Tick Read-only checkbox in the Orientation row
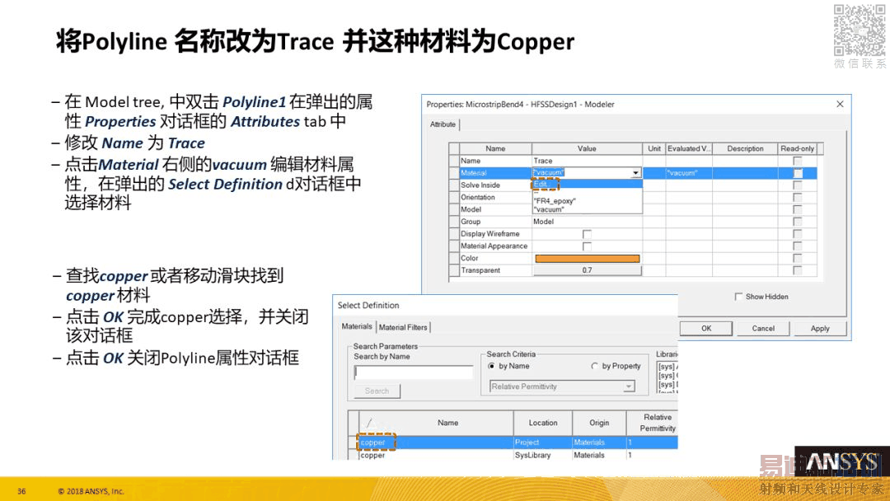 pyautogui.click(x=798, y=198)
